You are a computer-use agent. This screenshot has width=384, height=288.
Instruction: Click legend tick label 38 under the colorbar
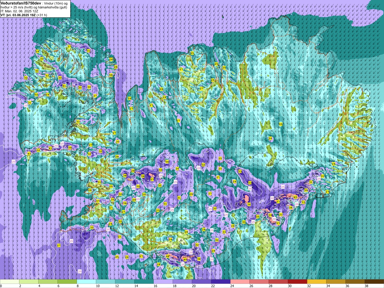click(x=366, y=286)
